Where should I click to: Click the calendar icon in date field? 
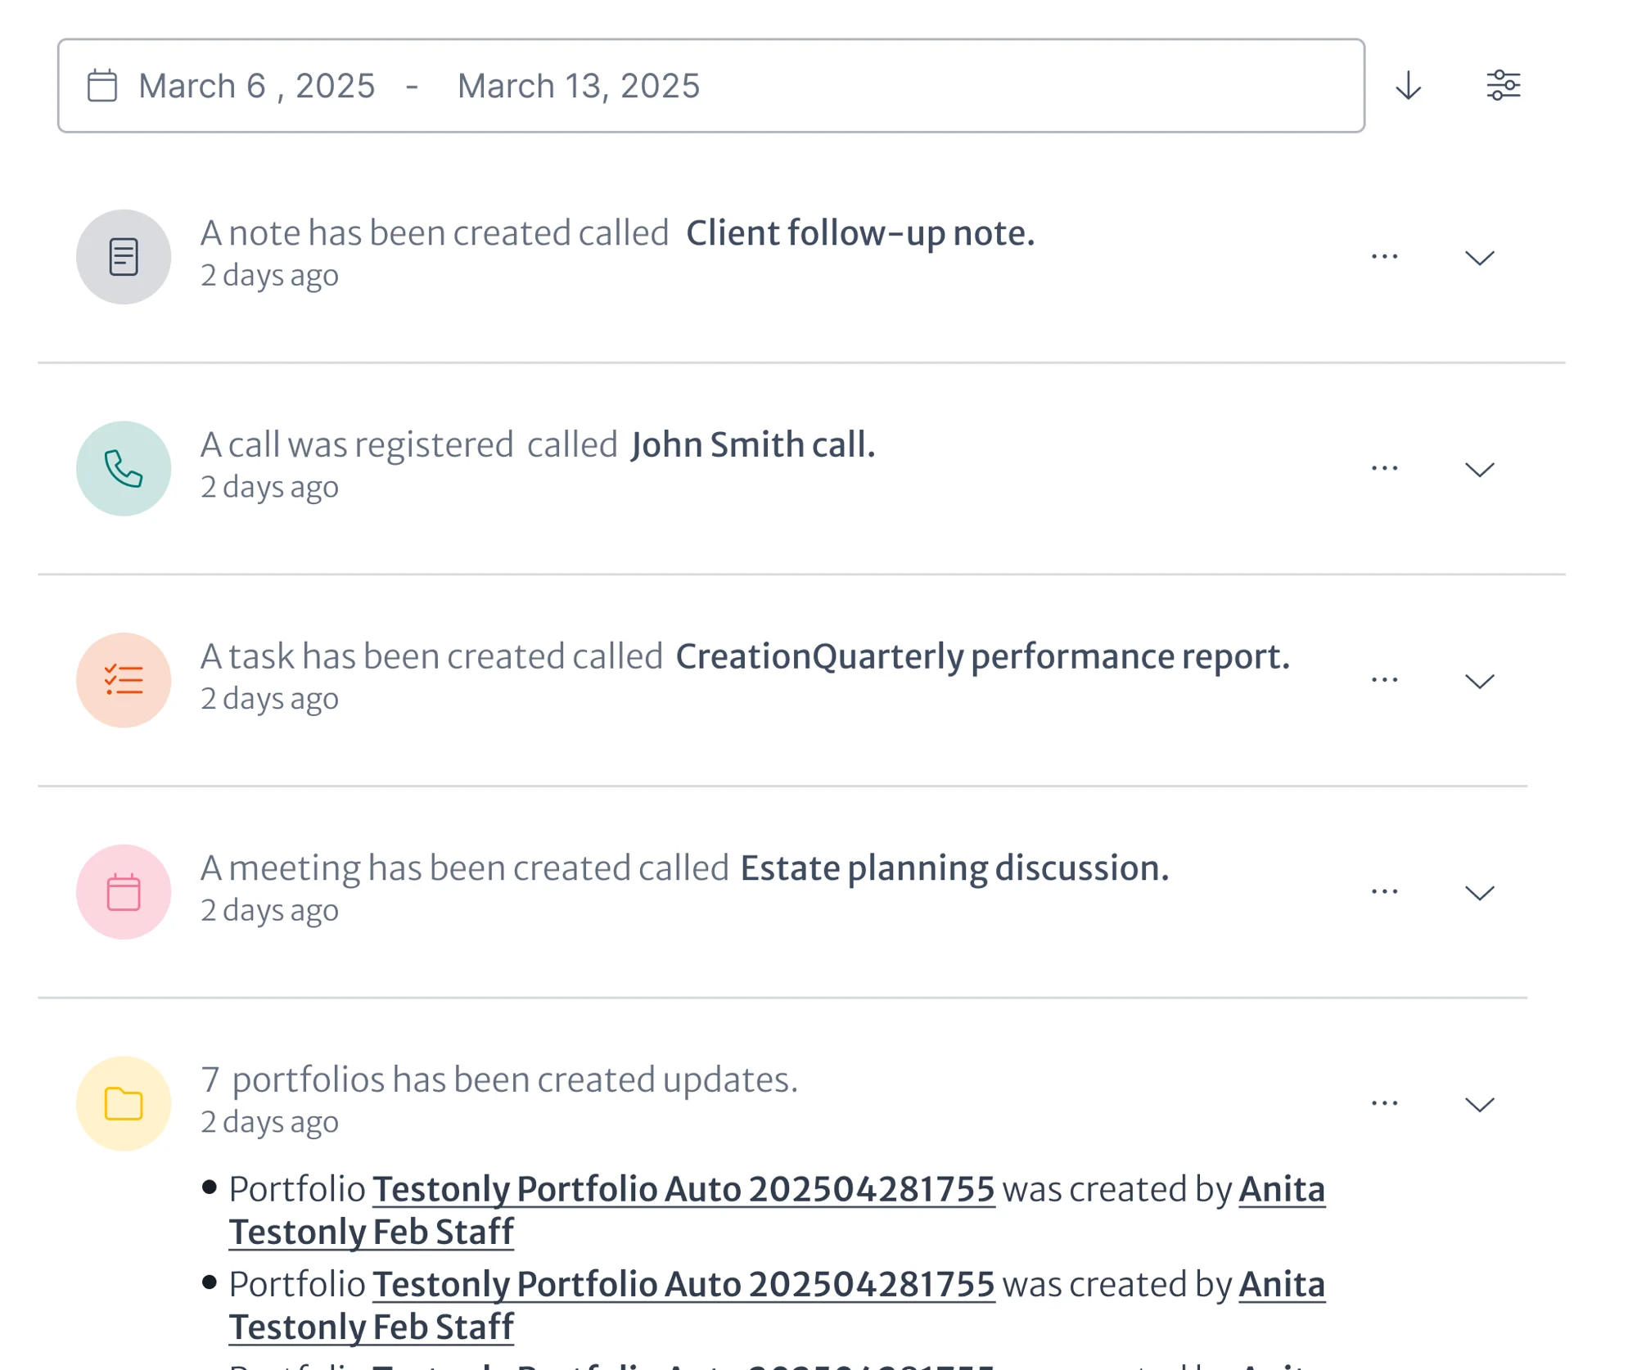point(102,86)
